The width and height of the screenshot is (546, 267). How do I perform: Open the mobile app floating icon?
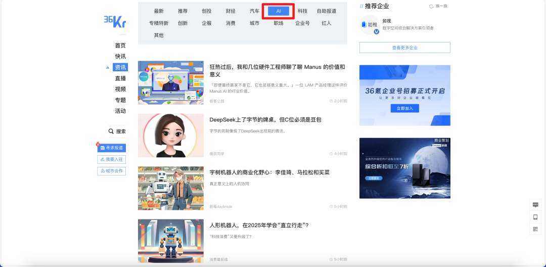[535, 217]
